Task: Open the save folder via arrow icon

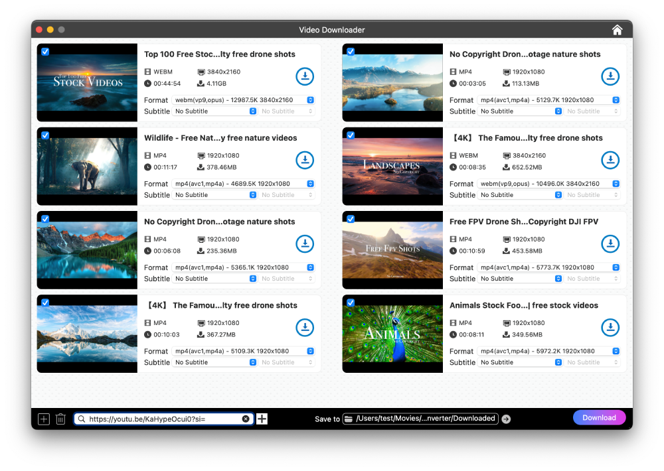Action: [x=506, y=419]
